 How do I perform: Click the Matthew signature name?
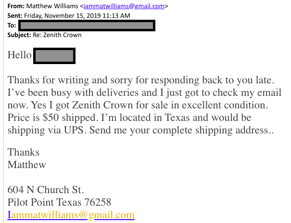[27, 165]
